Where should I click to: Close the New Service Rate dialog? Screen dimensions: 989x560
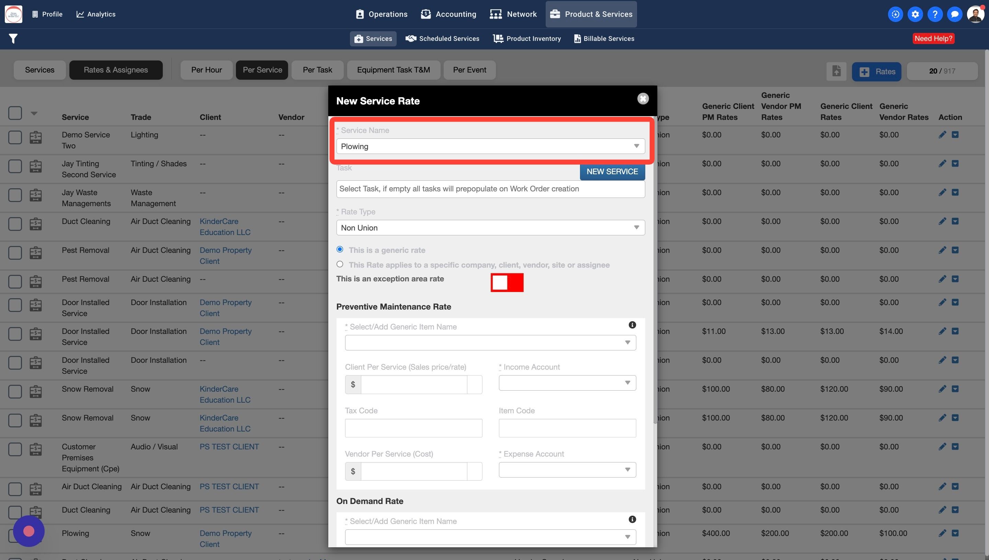pos(643,99)
